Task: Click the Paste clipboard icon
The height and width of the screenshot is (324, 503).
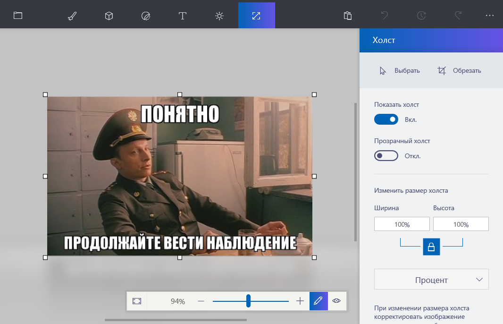Action: [x=348, y=16]
